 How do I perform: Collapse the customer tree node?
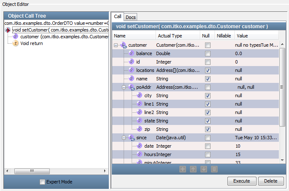click(116, 45)
